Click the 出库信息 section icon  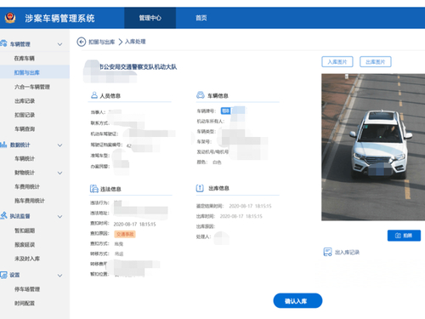(200, 188)
